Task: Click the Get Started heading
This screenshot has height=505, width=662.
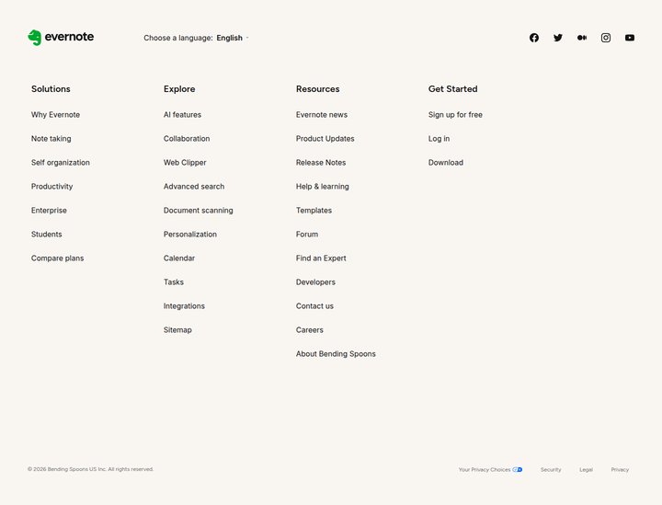Action: tap(452, 89)
